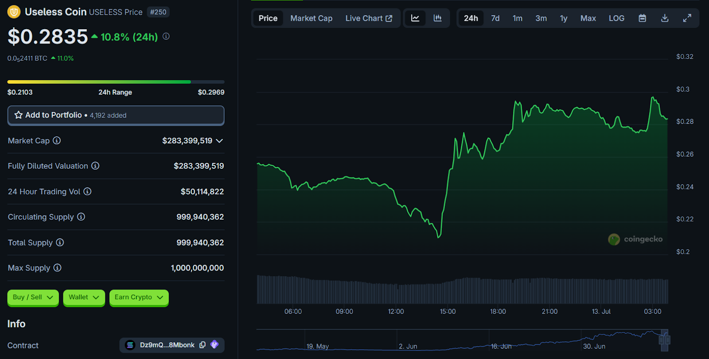Screen dimensions: 709x359
Task: Select the 1m time range
Action: [518, 18]
